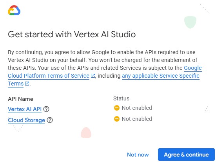Click Vertex AI API Not enabled status icon
Viewport: 216px width, 162px height.
[117, 108]
